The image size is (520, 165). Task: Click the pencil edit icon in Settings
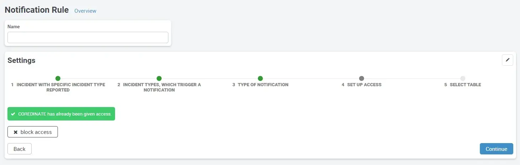[x=507, y=60]
